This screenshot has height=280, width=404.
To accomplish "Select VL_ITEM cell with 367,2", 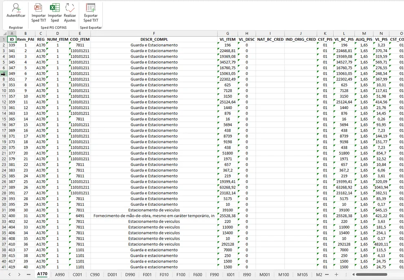I will pos(228,170).
